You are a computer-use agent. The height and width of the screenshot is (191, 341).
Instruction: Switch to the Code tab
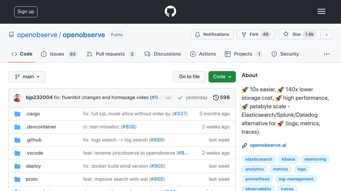click(22, 54)
